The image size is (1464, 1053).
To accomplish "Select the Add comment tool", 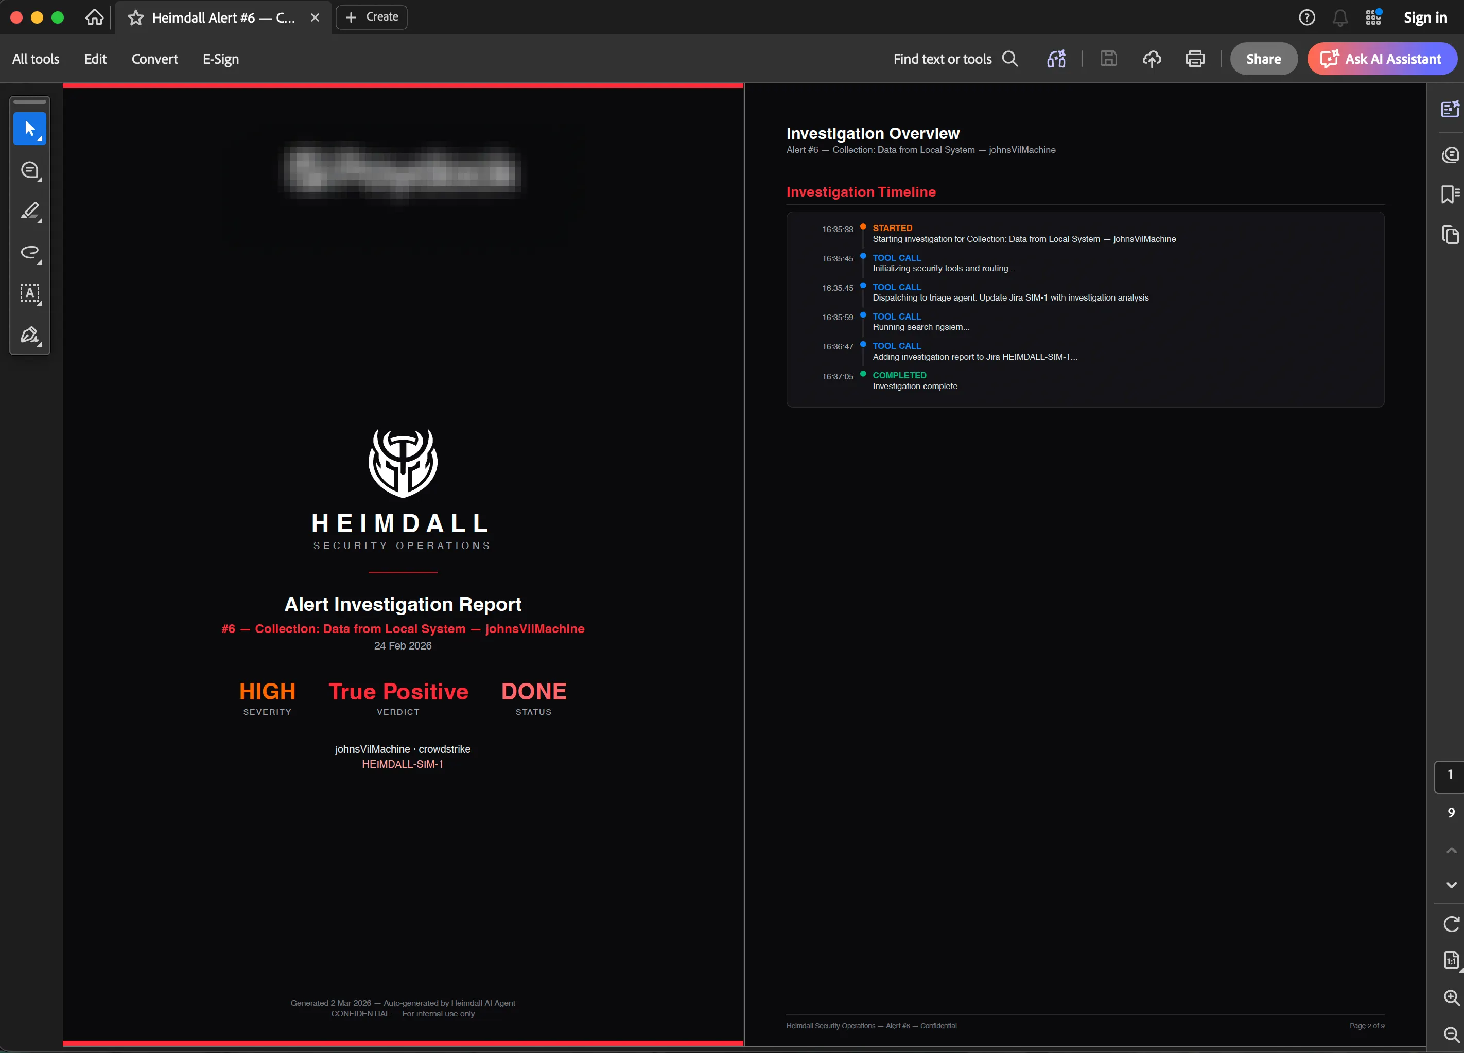I will pos(30,170).
